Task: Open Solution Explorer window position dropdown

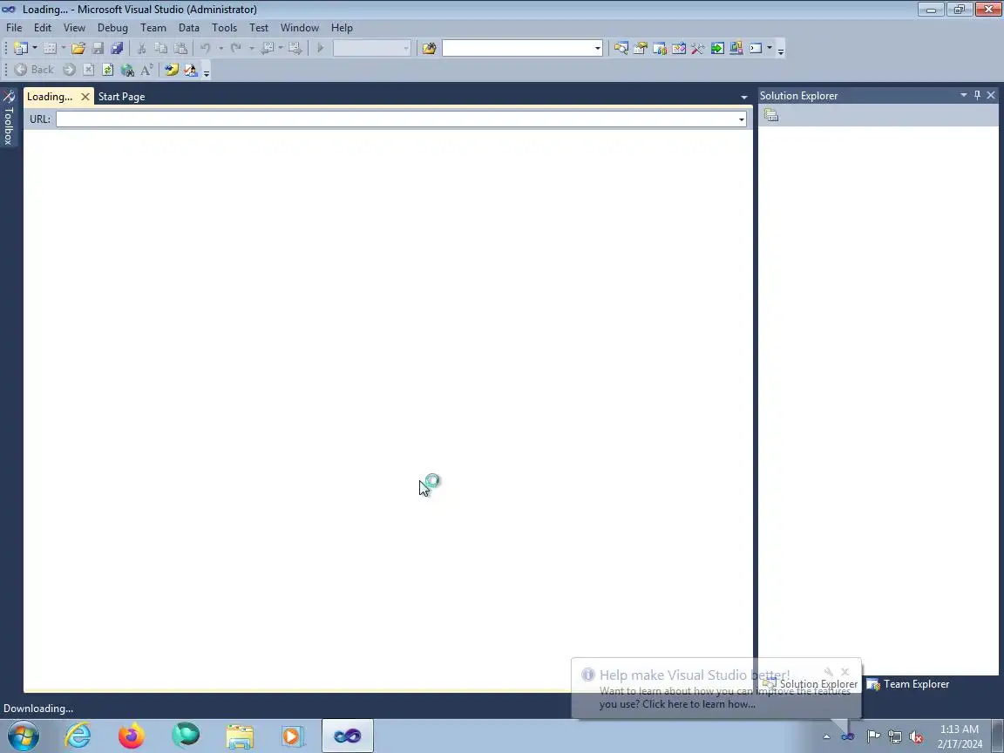Action: (964, 95)
